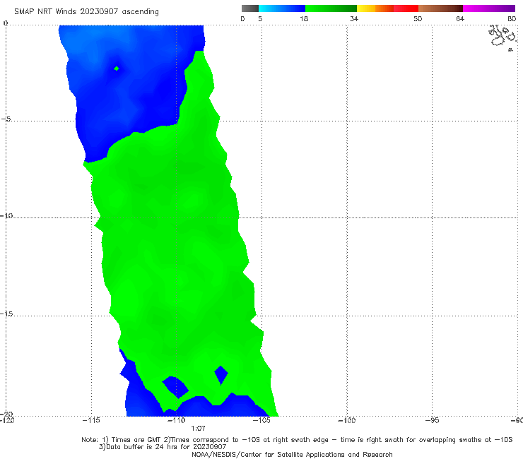Click the longitude label '-110'
The width and height of the screenshot is (523, 459).
(x=176, y=420)
